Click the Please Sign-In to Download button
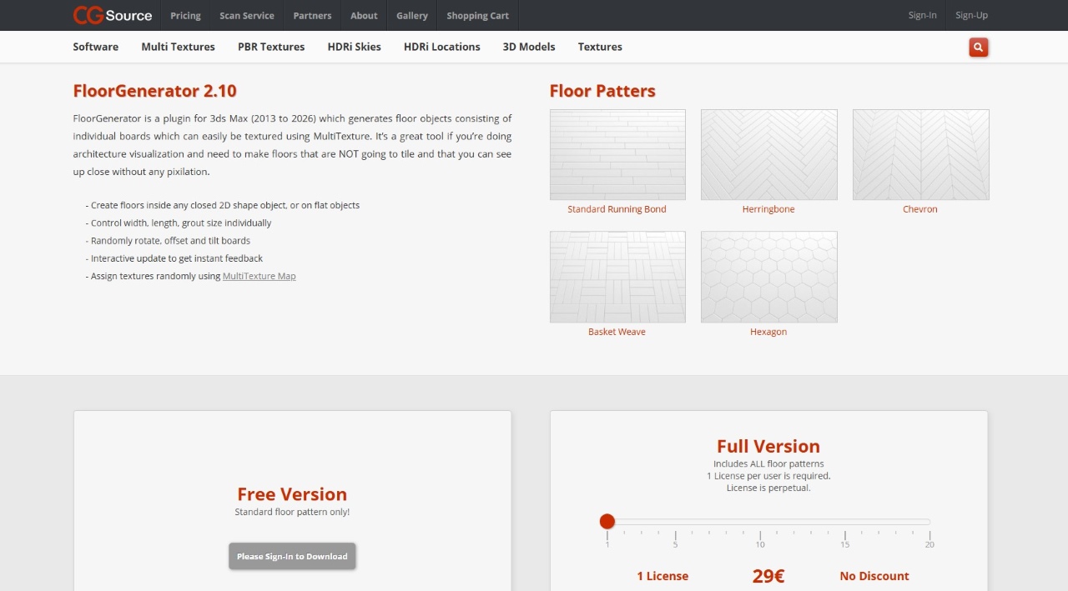The height and width of the screenshot is (591, 1068). coord(292,556)
